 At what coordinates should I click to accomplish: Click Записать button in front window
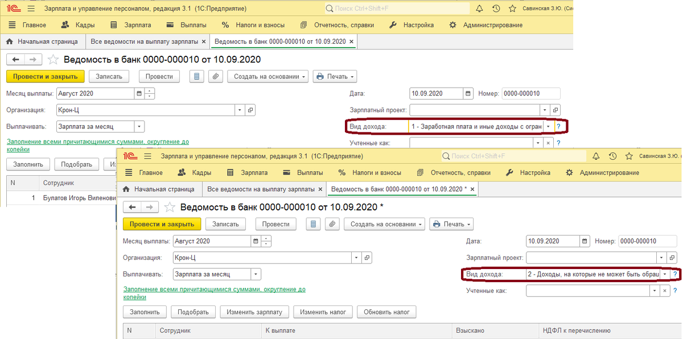[x=226, y=224]
